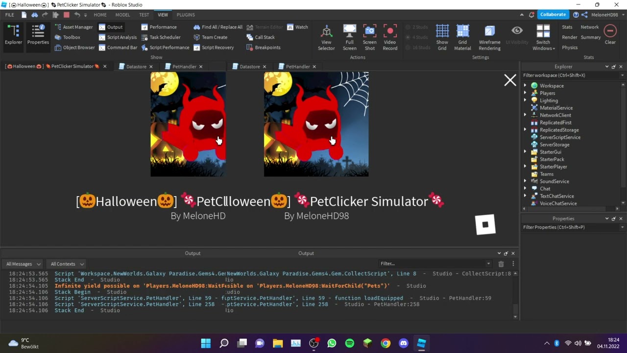Switch to the MODEL tab
This screenshot has width=627, height=353.
coord(122,15)
